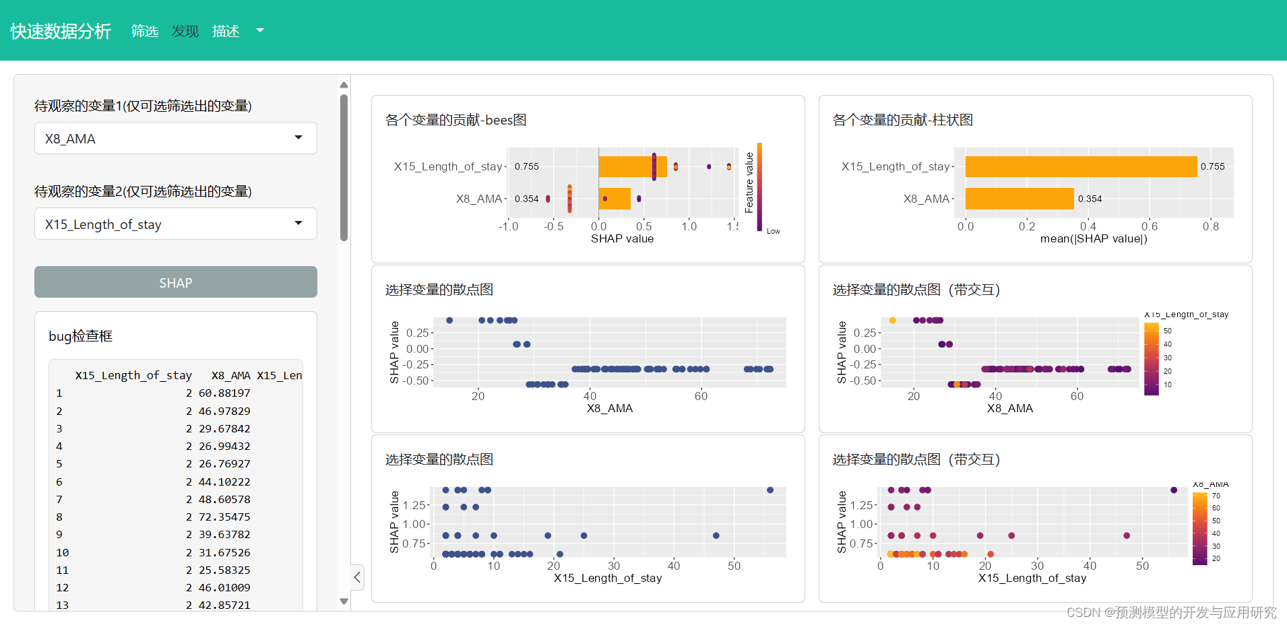Click the mean(|SHAP value|) axis label

(1094, 238)
